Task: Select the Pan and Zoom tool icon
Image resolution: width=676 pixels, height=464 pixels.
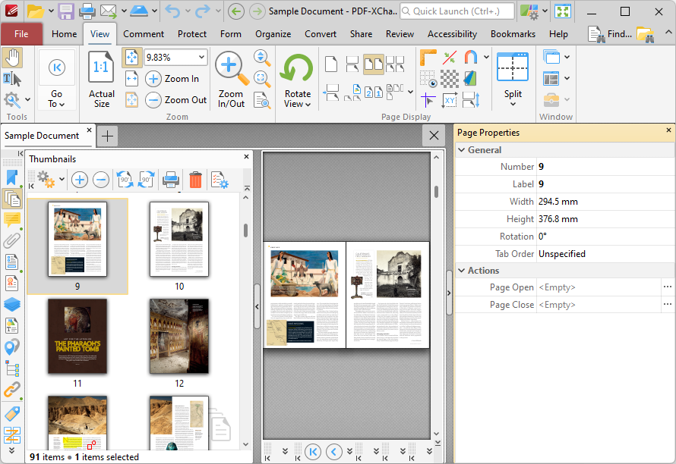Action: tap(262, 100)
